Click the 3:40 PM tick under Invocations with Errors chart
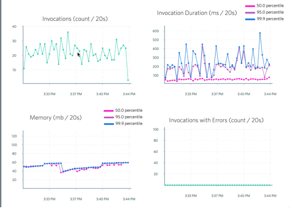Screen dimensions: 292x208 [x=243, y=196]
